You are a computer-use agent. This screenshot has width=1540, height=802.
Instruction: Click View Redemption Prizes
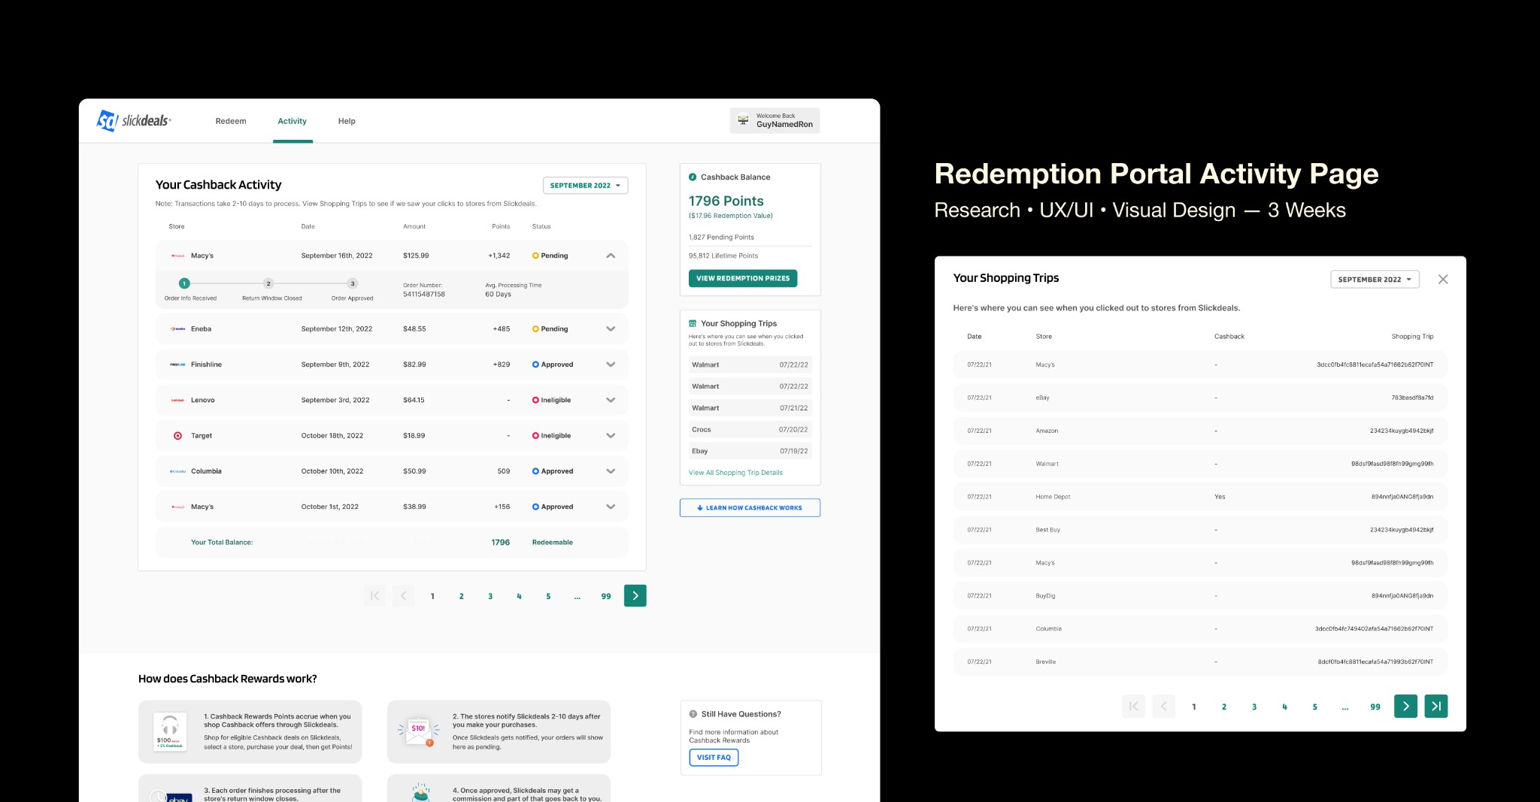coord(742,278)
